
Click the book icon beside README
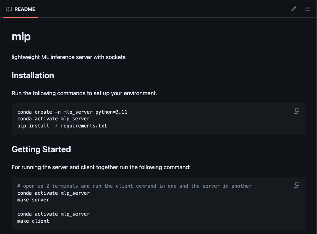[x=9, y=9]
